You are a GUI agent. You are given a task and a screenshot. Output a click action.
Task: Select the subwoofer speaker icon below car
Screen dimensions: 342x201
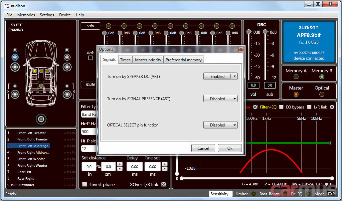coord(41,119)
